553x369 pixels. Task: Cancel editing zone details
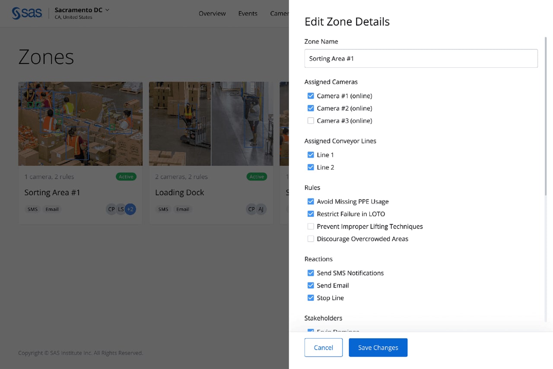(323, 347)
